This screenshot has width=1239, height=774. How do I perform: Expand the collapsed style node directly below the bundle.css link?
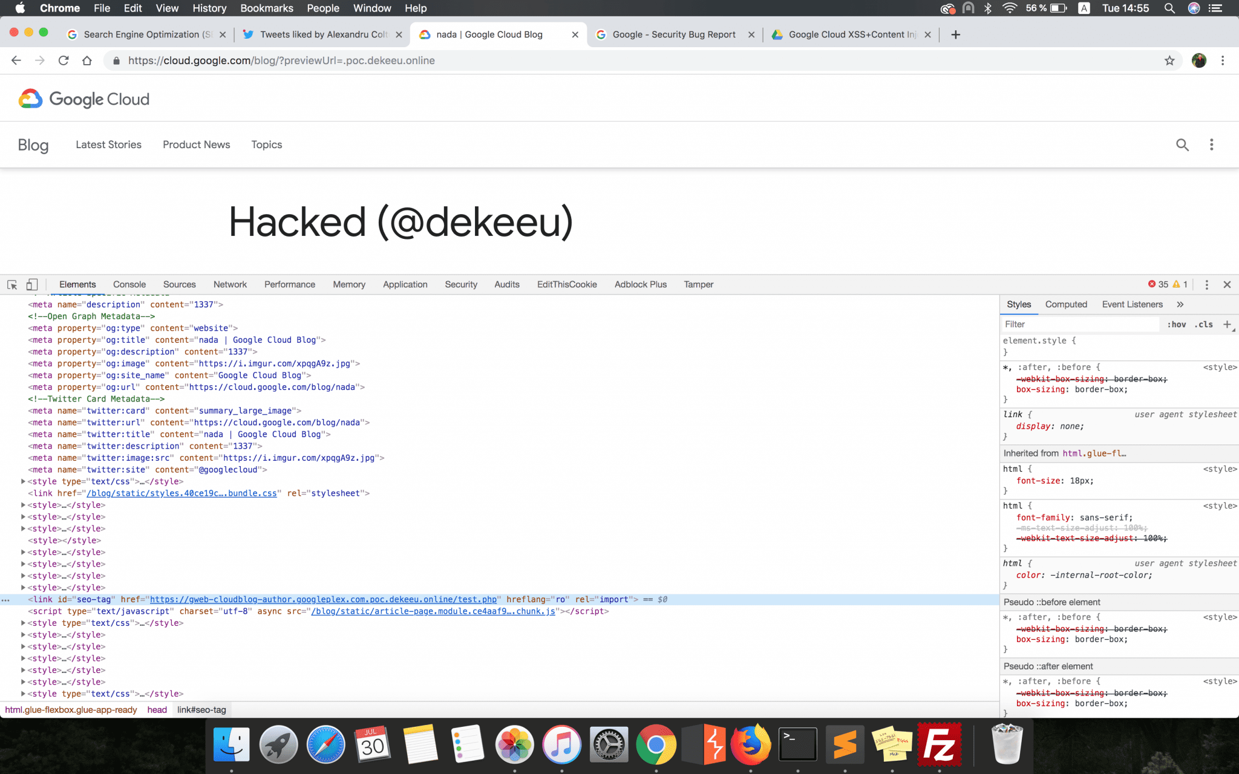23,505
